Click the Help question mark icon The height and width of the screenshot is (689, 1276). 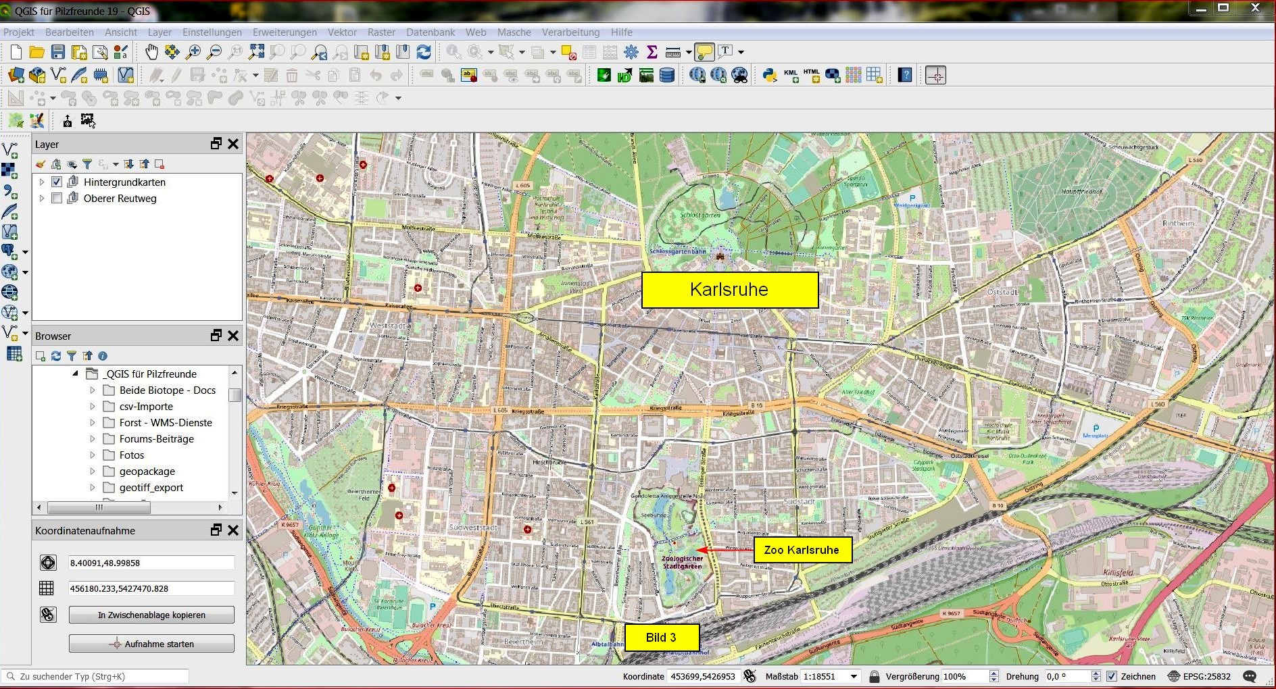(x=905, y=76)
